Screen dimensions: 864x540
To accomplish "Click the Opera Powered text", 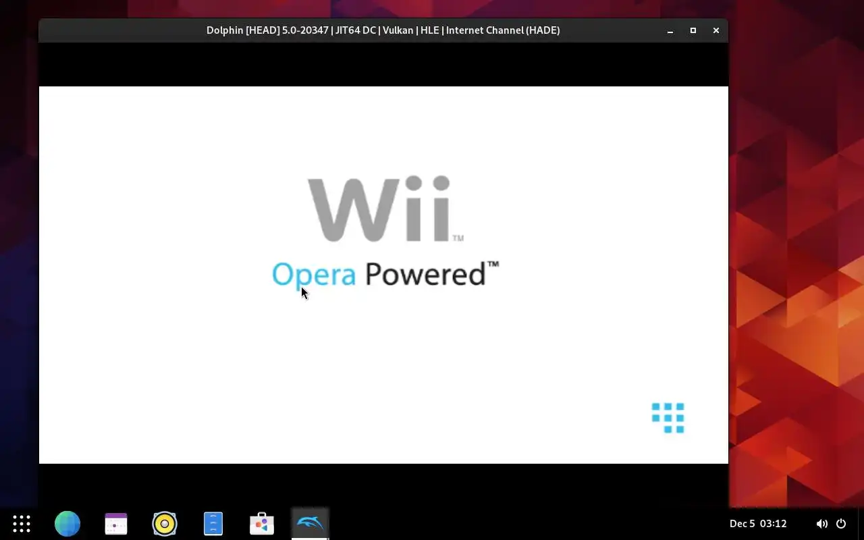I will click(385, 274).
